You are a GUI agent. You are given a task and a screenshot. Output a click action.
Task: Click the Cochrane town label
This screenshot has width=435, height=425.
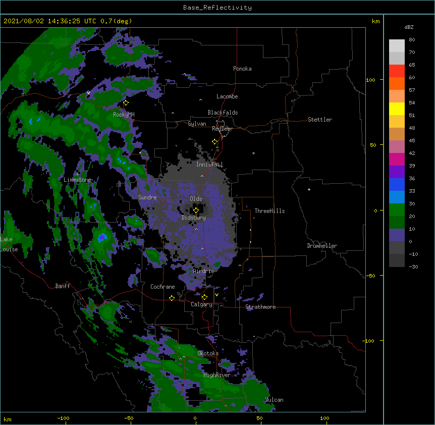pyautogui.click(x=162, y=287)
